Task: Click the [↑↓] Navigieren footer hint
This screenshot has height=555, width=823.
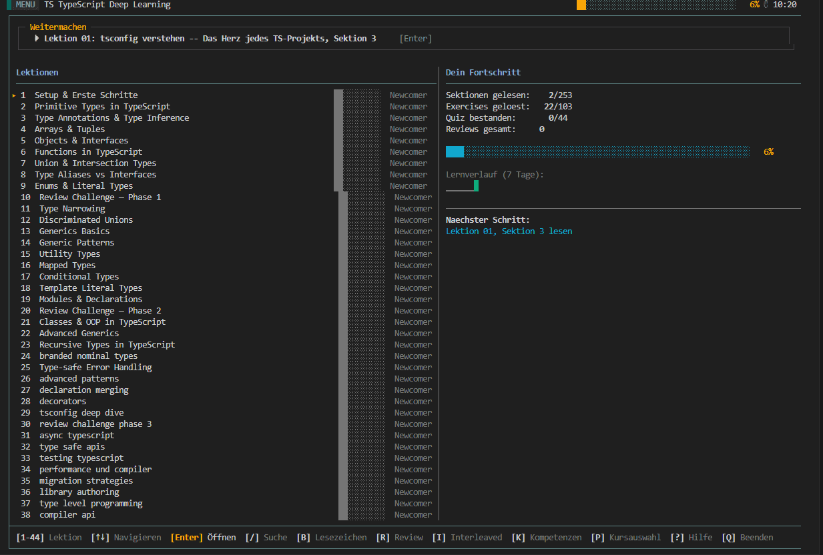Action: [x=126, y=538]
